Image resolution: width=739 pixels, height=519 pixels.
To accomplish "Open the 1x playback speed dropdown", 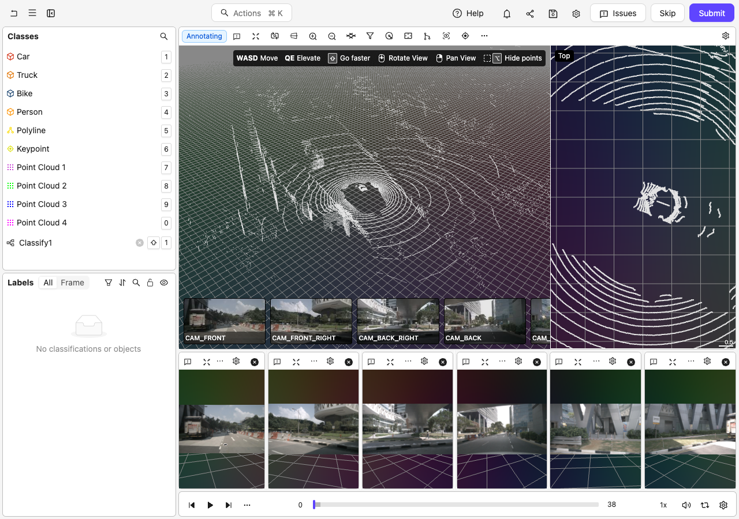I will 663,505.
